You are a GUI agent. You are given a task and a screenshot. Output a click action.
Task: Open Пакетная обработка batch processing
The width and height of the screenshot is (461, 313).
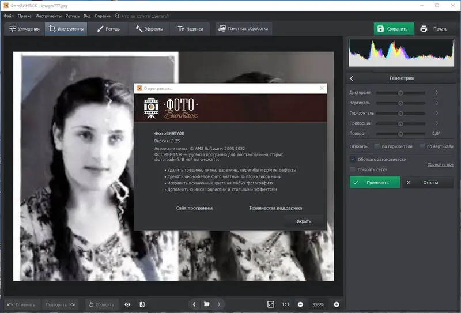click(x=243, y=29)
